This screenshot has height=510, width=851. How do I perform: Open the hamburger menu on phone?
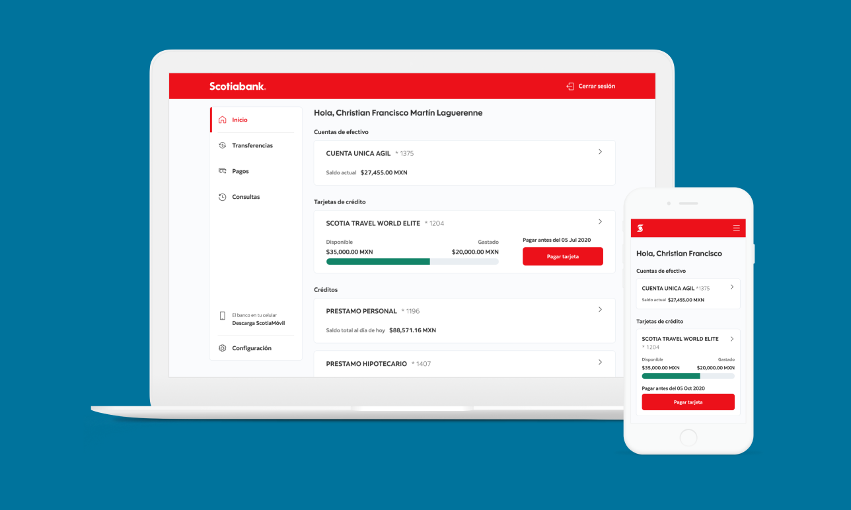736,228
